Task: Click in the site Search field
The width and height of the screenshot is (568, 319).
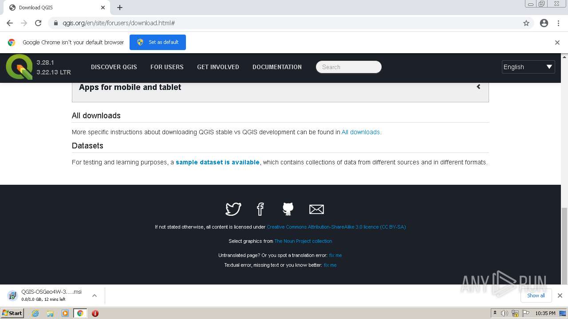Action: 349,67
